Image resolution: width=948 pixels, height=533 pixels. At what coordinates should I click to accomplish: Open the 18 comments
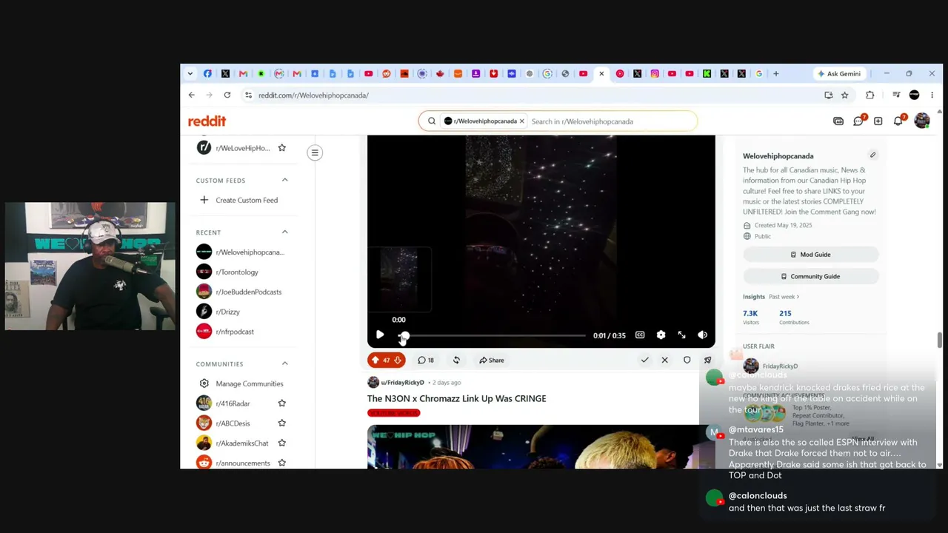click(x=426, y=361)
